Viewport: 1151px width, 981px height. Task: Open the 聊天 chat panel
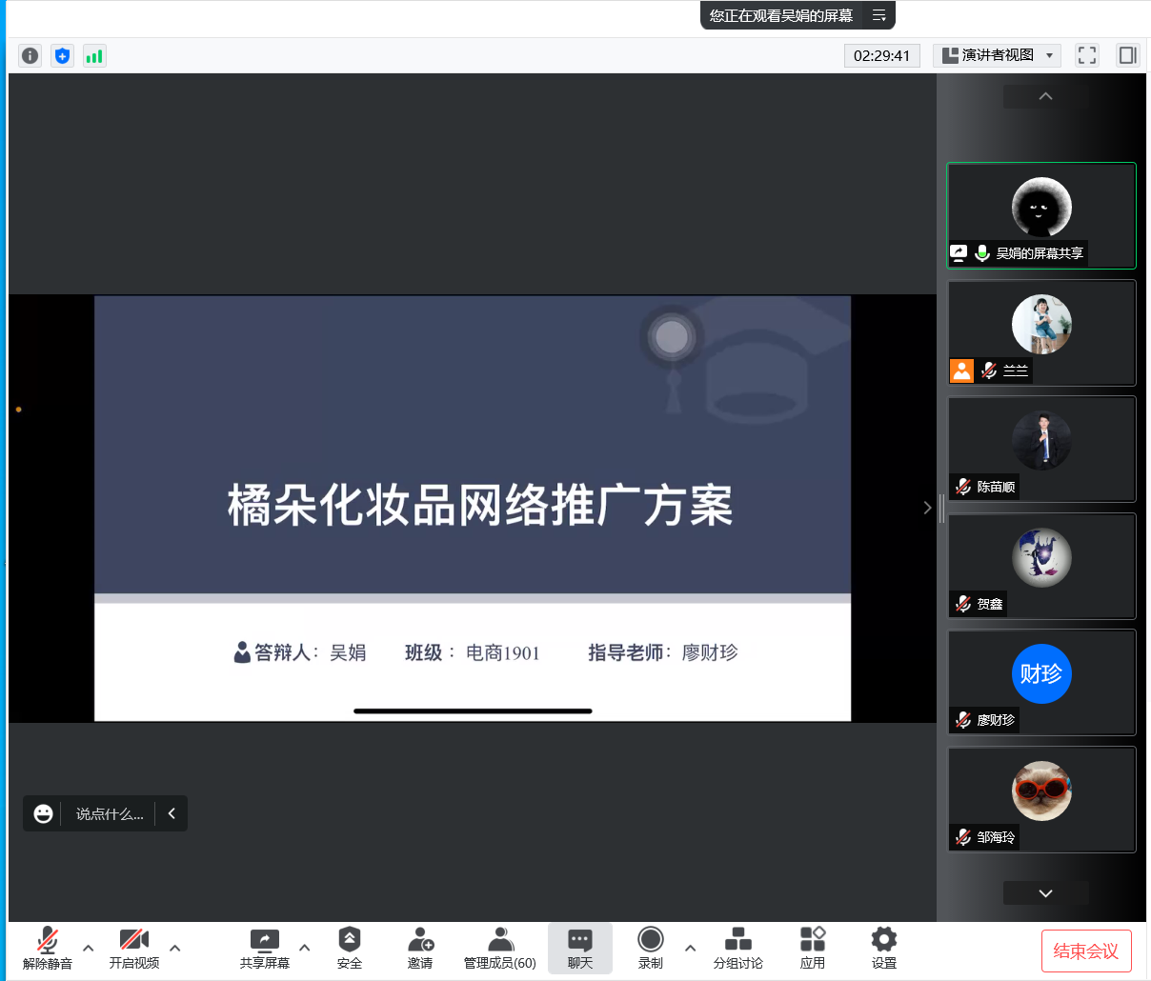[x=580, y=949]
